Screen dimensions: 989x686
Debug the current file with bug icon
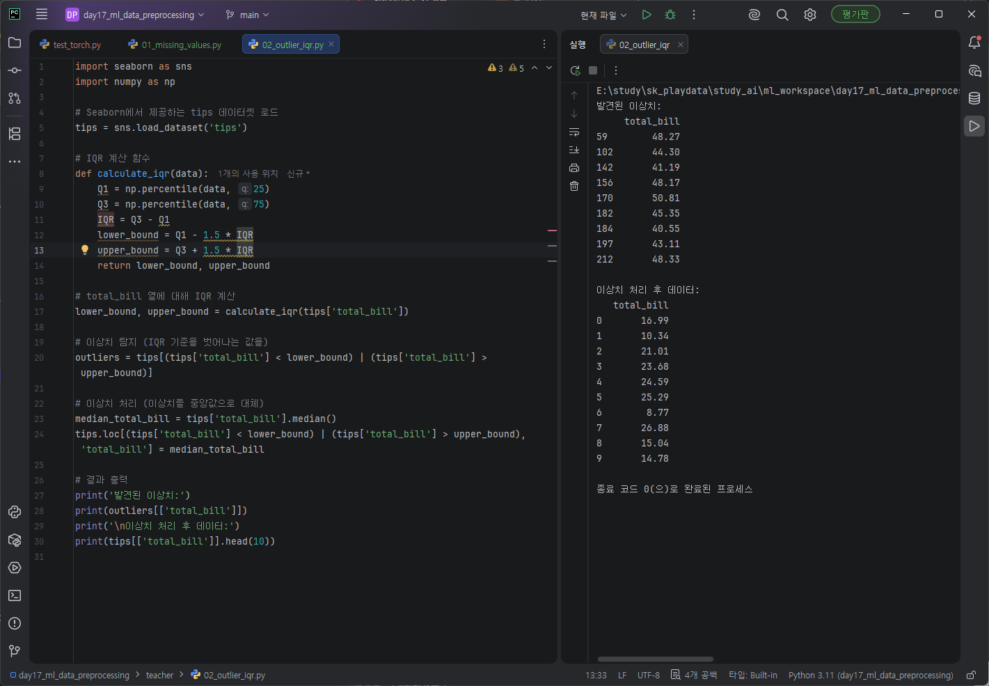pos(670,15)
